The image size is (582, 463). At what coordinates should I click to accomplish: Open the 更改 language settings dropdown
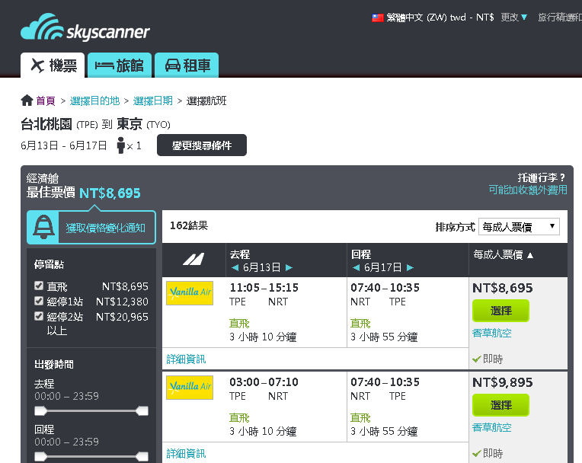(514, 18)
